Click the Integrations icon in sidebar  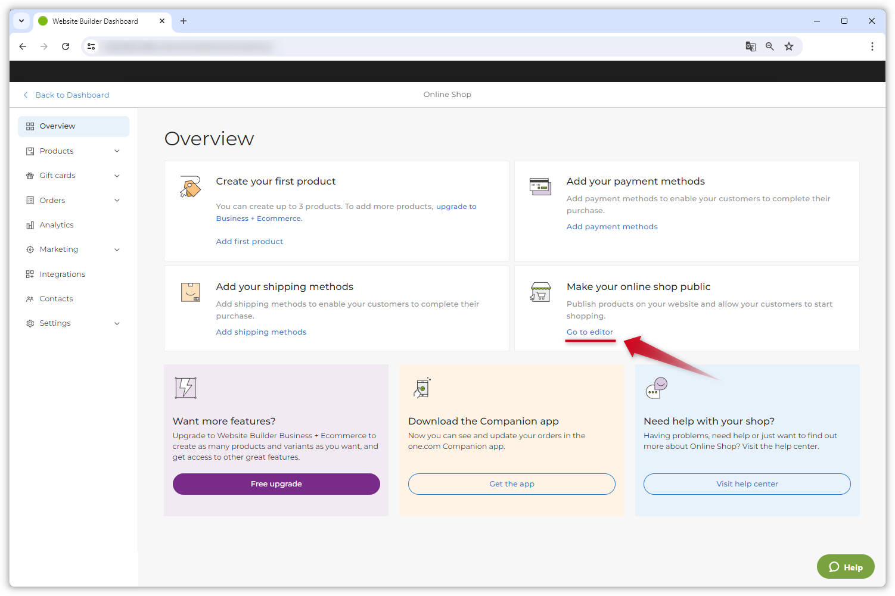click(x=30, y=274)
